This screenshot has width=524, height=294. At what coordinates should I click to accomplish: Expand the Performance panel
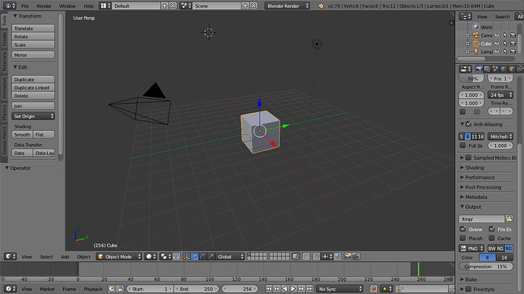tap(486, 177)
